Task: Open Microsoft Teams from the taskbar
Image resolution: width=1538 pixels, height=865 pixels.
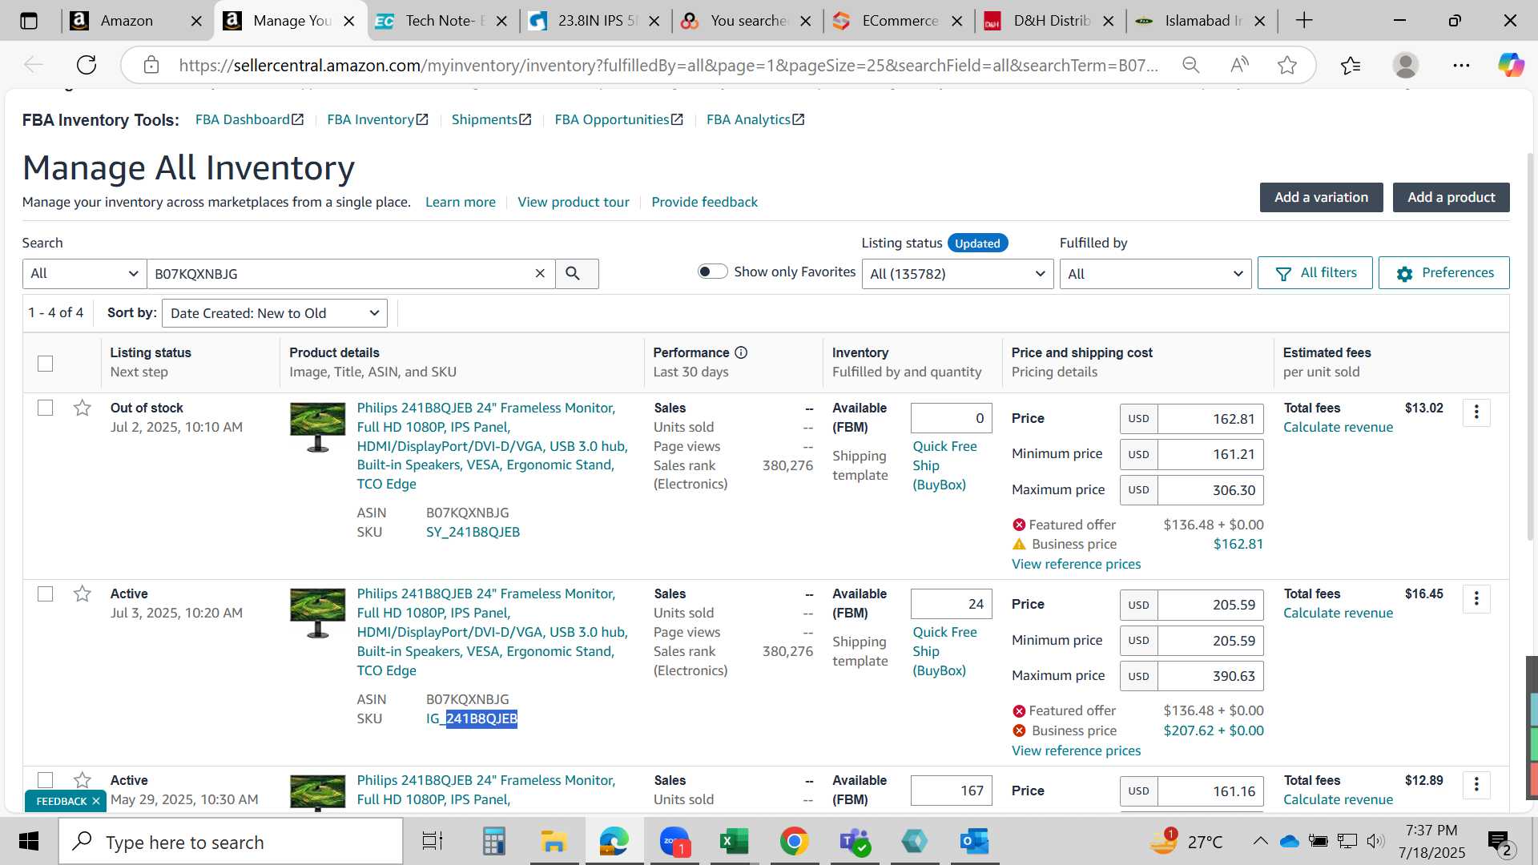Action: [x=854, y=842]
